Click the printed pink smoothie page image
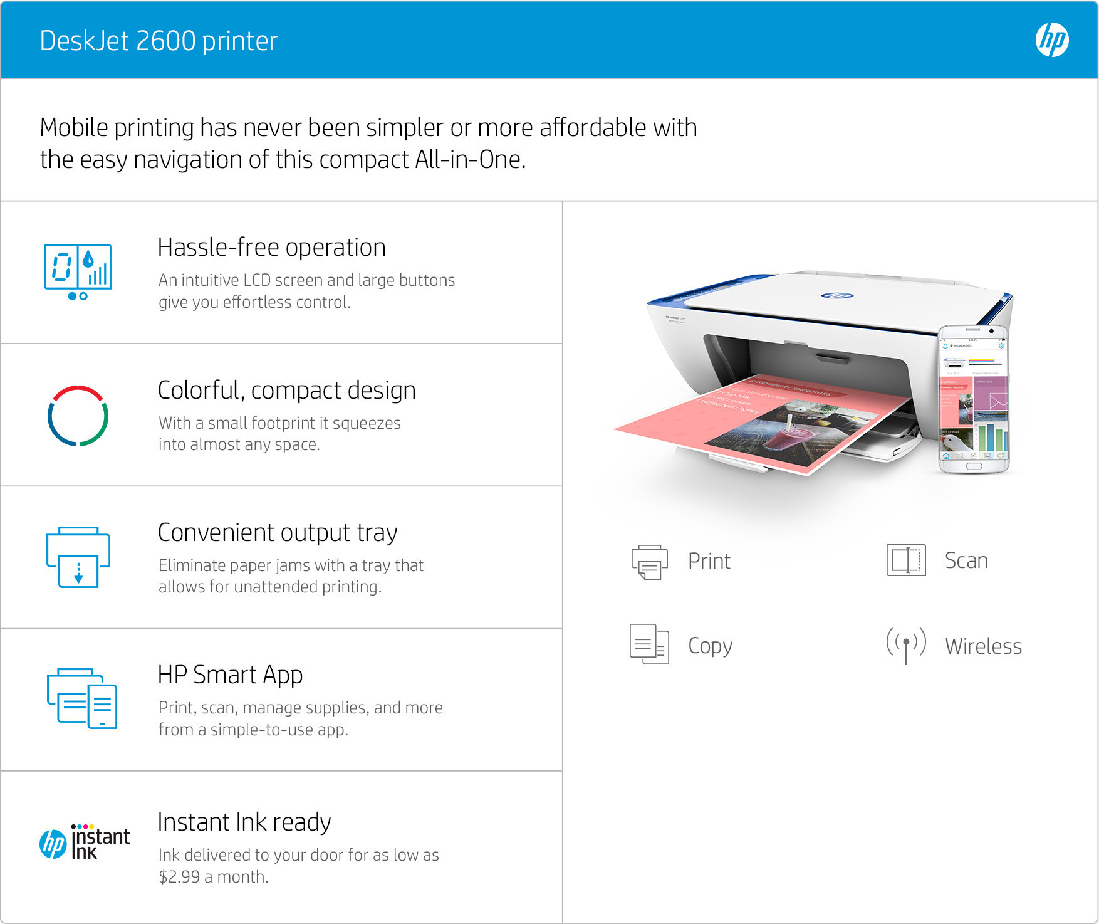The height and width of the screenshot is (924, 1099). (763, 425)
